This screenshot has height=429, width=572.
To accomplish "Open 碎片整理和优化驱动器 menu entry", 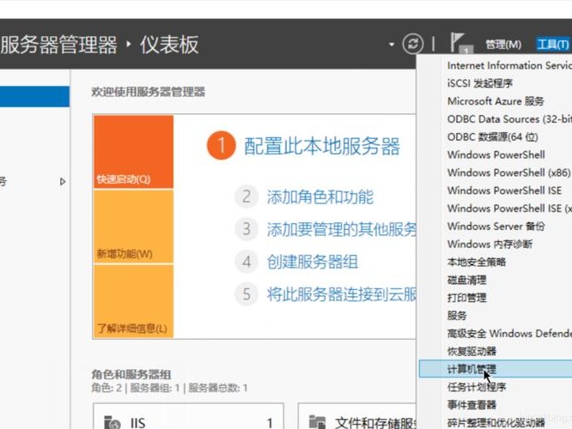I will pyautogui.click(x=496, y=423).
